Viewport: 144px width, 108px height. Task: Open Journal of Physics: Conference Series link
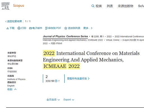[x=65, y=36]
